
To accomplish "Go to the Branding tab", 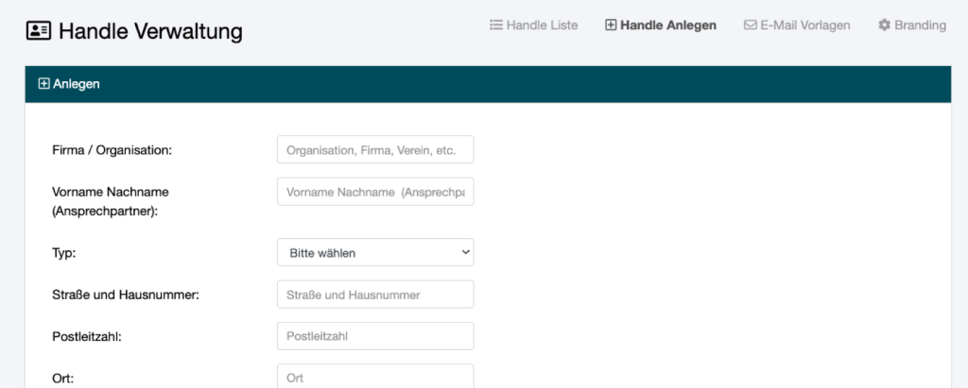I will (912, 25).
